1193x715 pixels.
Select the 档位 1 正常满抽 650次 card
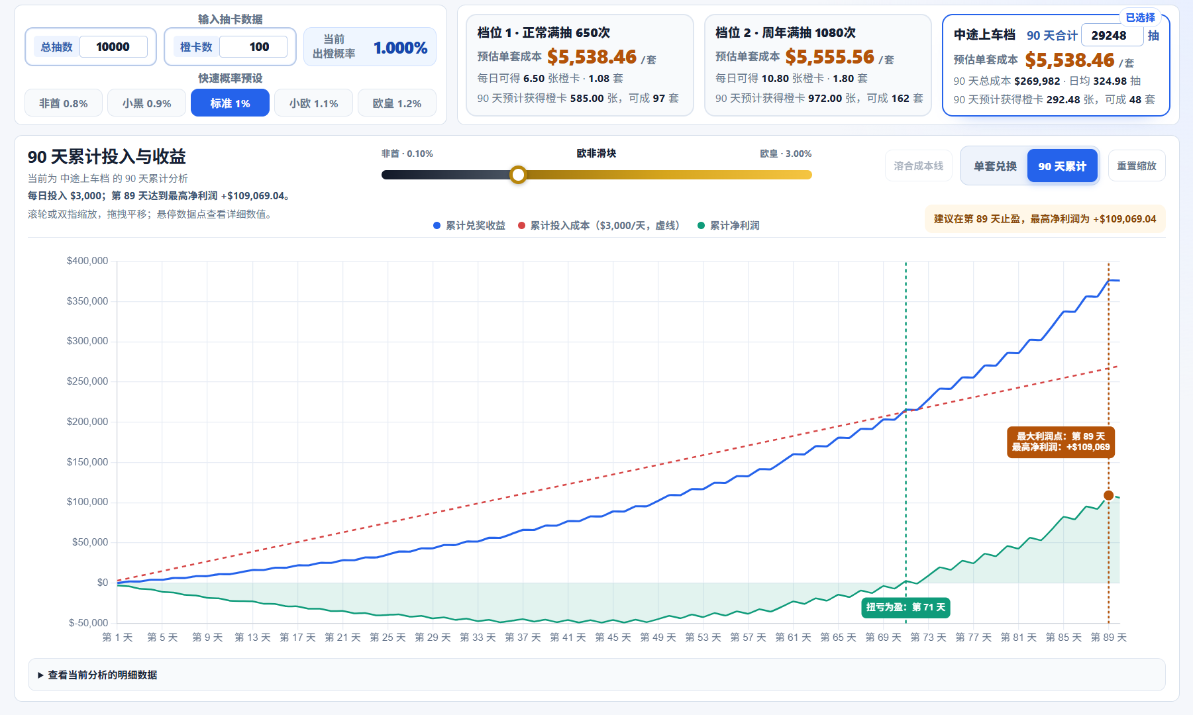580,66
